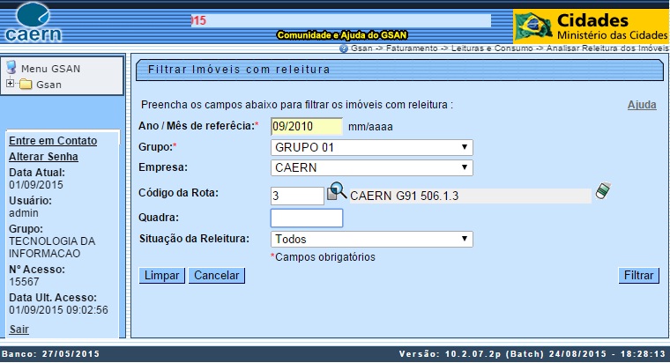The width and height of the screenshot is (670, 363).
Task: Expand the Gsan tree node
Action: click(10, 85)
